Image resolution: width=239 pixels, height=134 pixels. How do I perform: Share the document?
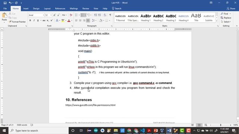click(x=231, y=9)
